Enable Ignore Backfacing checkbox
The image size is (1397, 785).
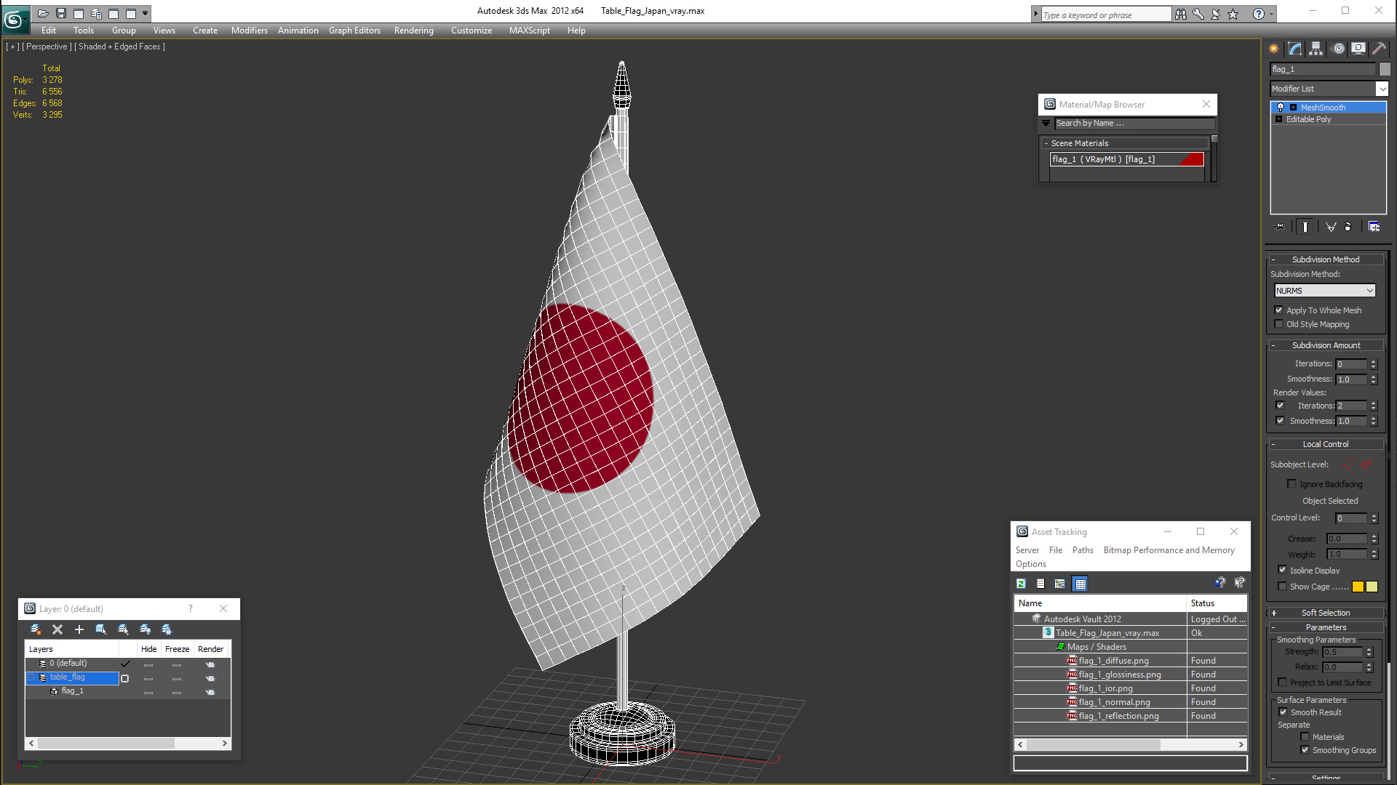(1292, 484)
